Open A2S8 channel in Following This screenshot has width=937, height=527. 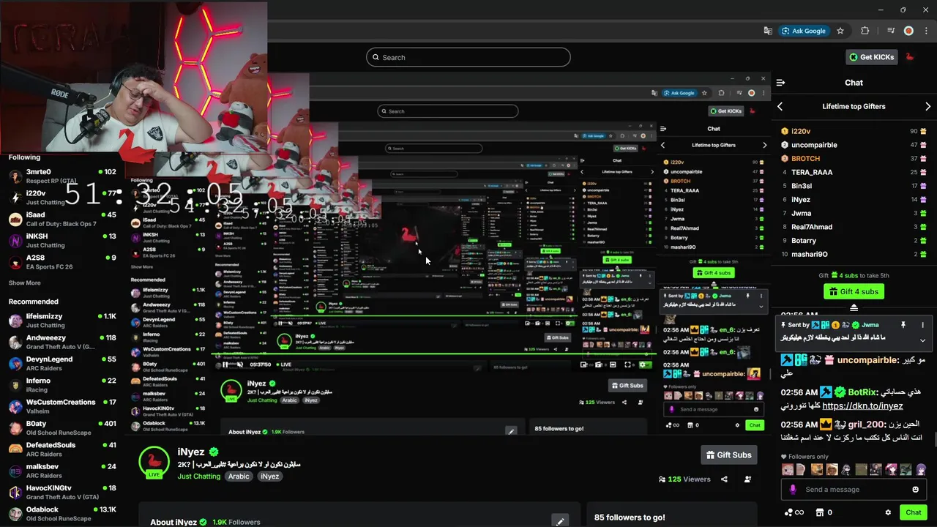pyautogui.click(x=63, y=262)
